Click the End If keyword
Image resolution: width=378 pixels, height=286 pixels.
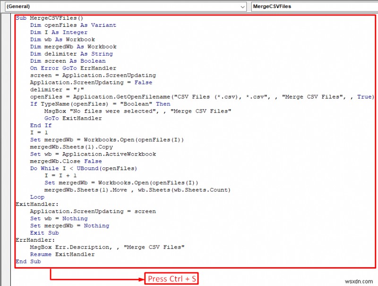point(39,125)
